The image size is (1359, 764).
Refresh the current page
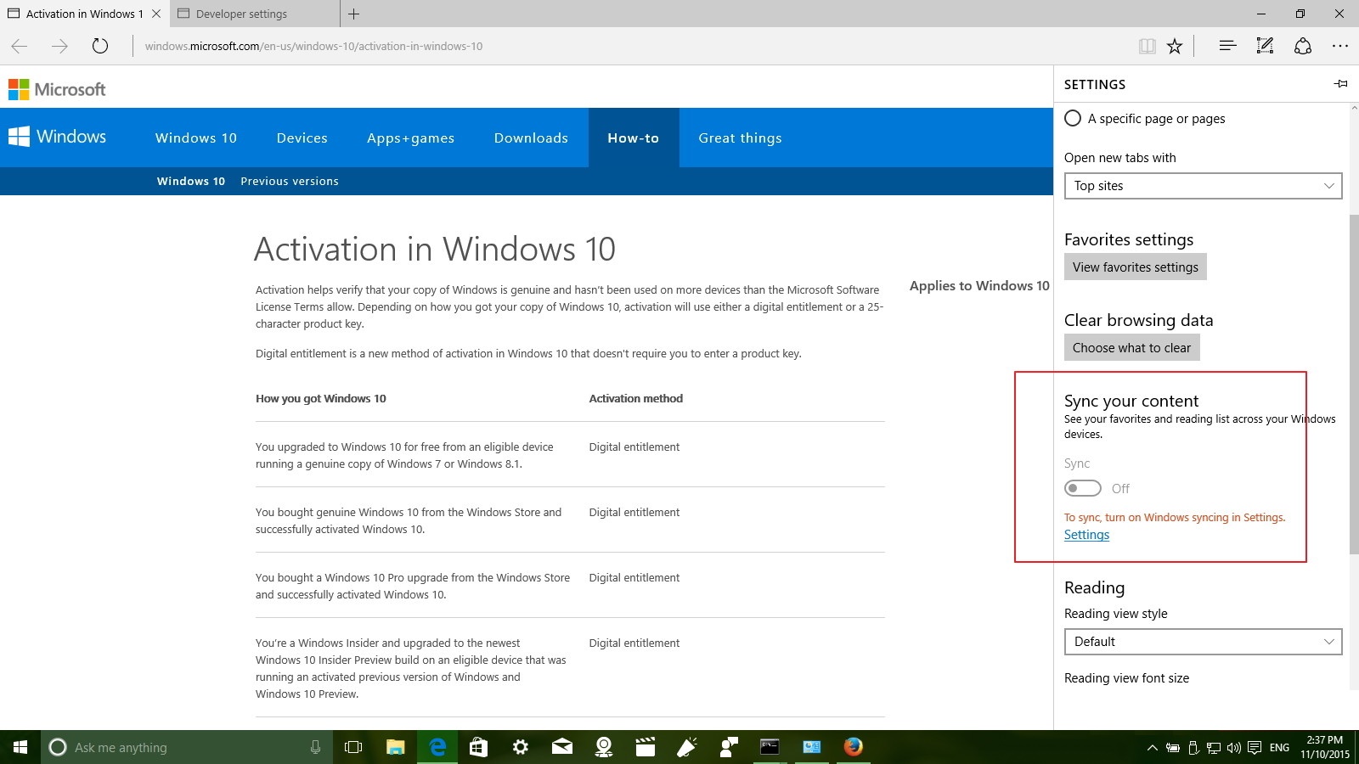pyautogui.click(x=100, y=46)
